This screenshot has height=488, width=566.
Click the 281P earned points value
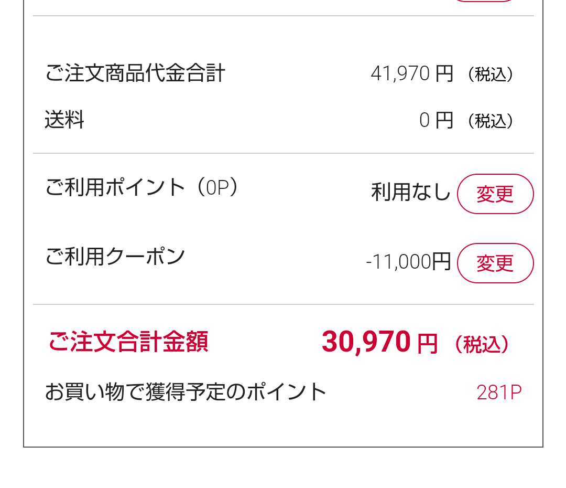pos(499,392)
